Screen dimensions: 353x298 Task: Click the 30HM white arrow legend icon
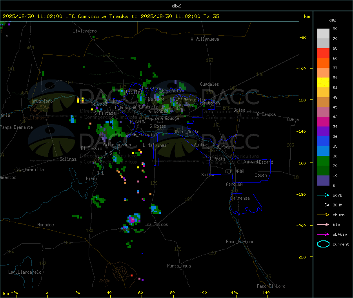point(323,205)
